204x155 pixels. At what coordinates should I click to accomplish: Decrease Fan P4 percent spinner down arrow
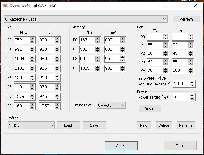click(191, 72)
